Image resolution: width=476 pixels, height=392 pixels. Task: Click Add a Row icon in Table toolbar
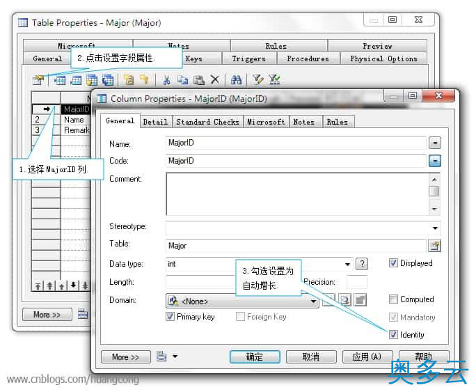[x=76, y=80]
